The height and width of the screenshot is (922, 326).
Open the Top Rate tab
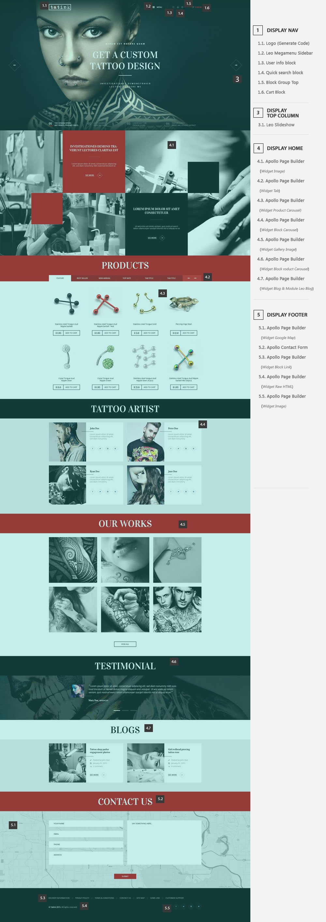[x=127, y=278]
